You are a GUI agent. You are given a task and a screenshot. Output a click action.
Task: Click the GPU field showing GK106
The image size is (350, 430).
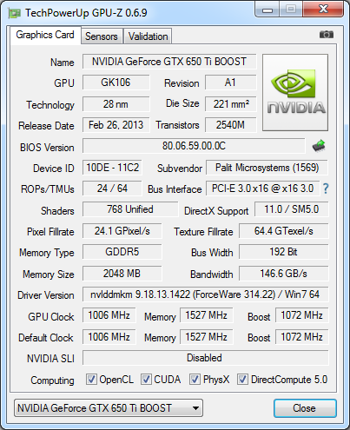click(x=116, y=83)
